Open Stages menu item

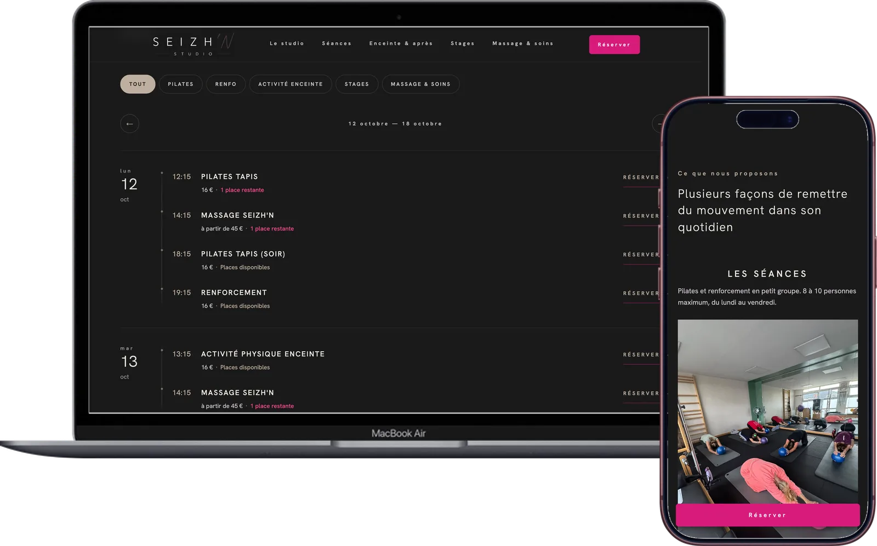[x=463, y=43]
